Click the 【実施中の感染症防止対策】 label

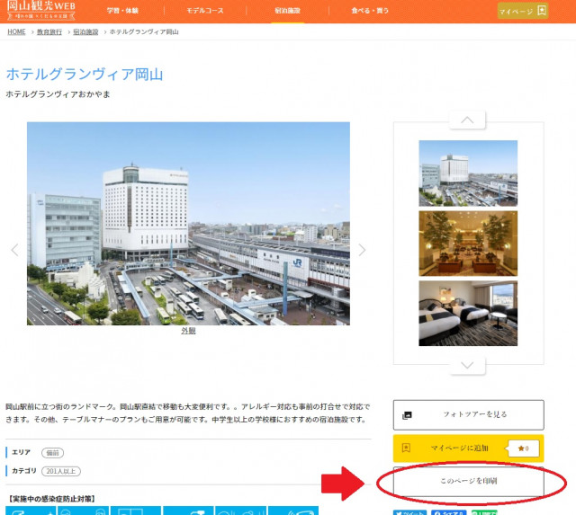click(52, 499)
